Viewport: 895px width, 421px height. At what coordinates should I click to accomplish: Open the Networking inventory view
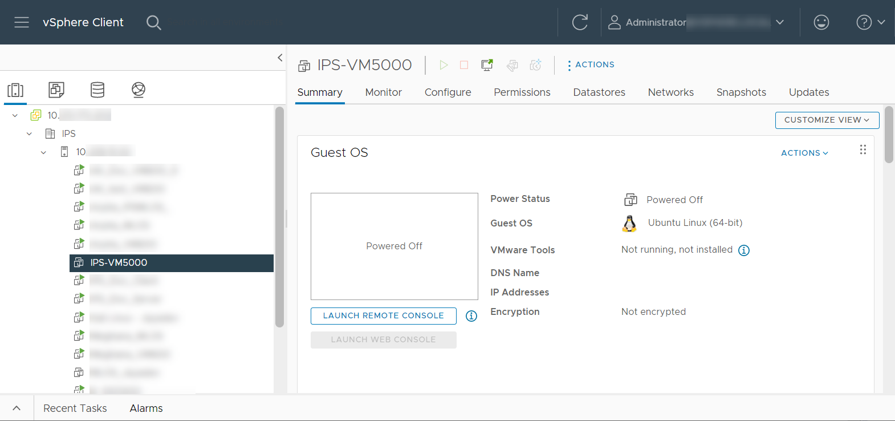[139, 90]
